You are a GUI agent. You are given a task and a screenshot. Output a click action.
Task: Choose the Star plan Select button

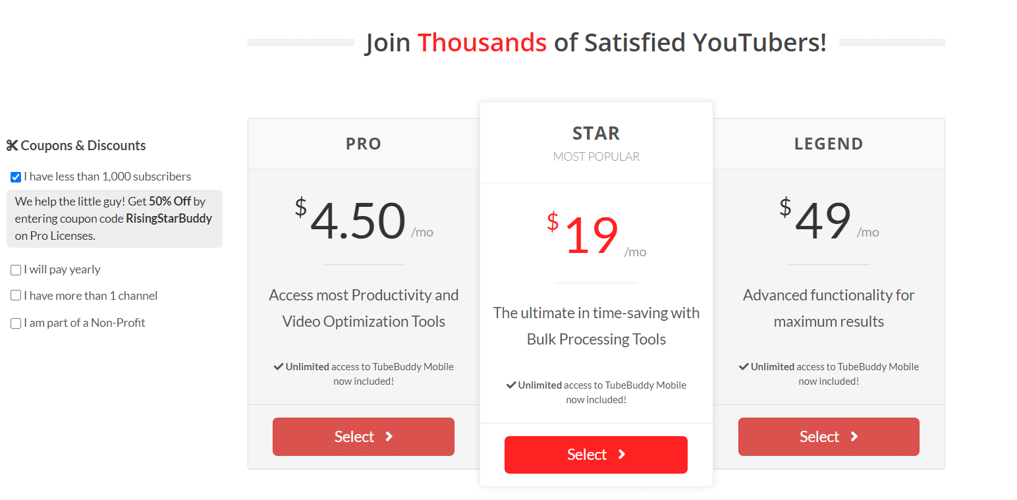[x=596, y=455]
